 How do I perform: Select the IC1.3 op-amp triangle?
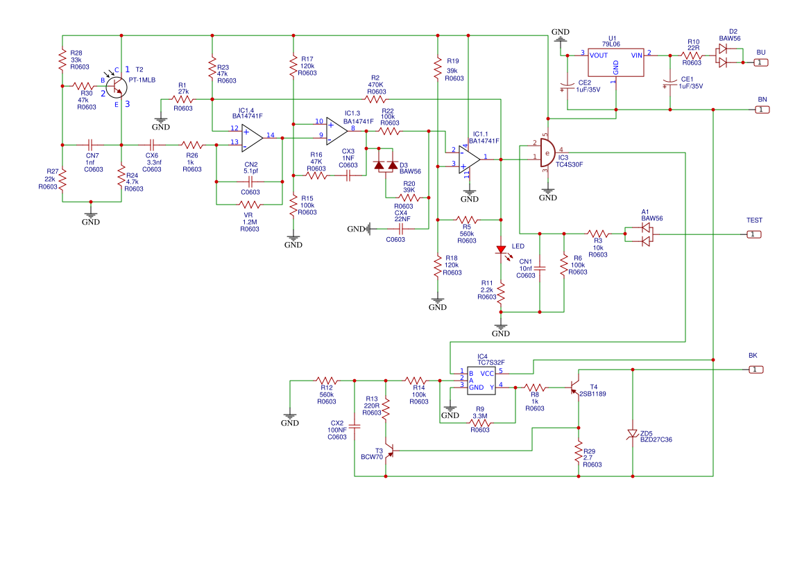[336, 131]
